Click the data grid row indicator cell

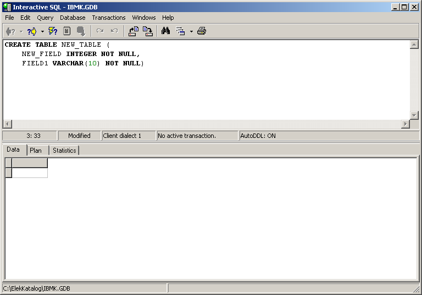tap(9, 173)
